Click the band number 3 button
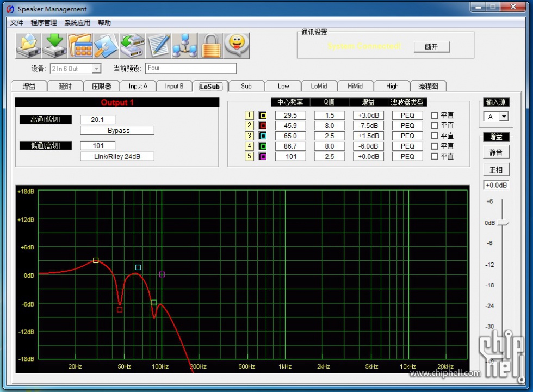The height and width of the screenshot is (392, 533). point(249,136)
